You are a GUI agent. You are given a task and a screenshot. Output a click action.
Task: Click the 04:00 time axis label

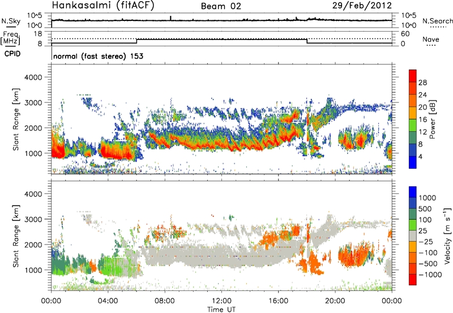(108, 301)
